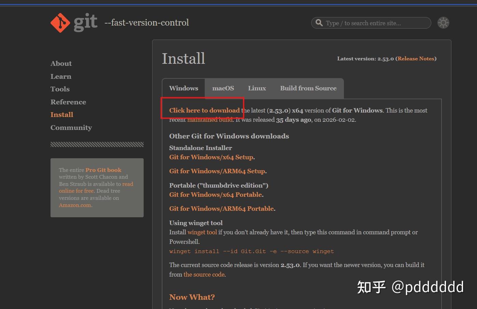Image resolution: width=477 pixels, height=309 pixels.
Task: Download Git for Windows/x64 Setup
Action: pyautogui.click(x=212, y=157)
